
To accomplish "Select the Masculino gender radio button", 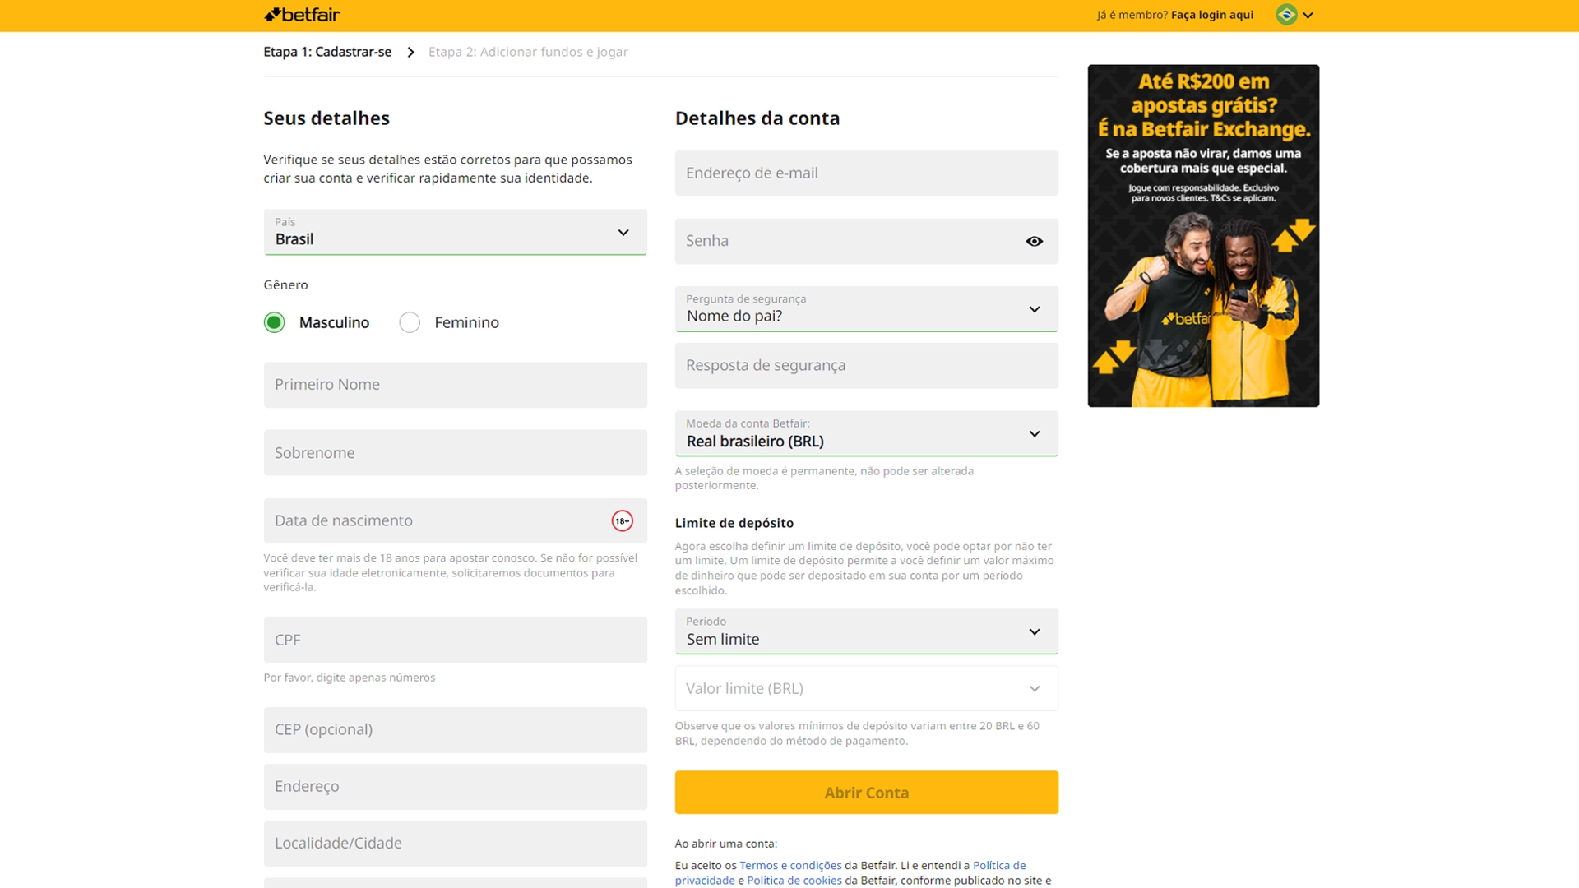I will tap(275, 322).
